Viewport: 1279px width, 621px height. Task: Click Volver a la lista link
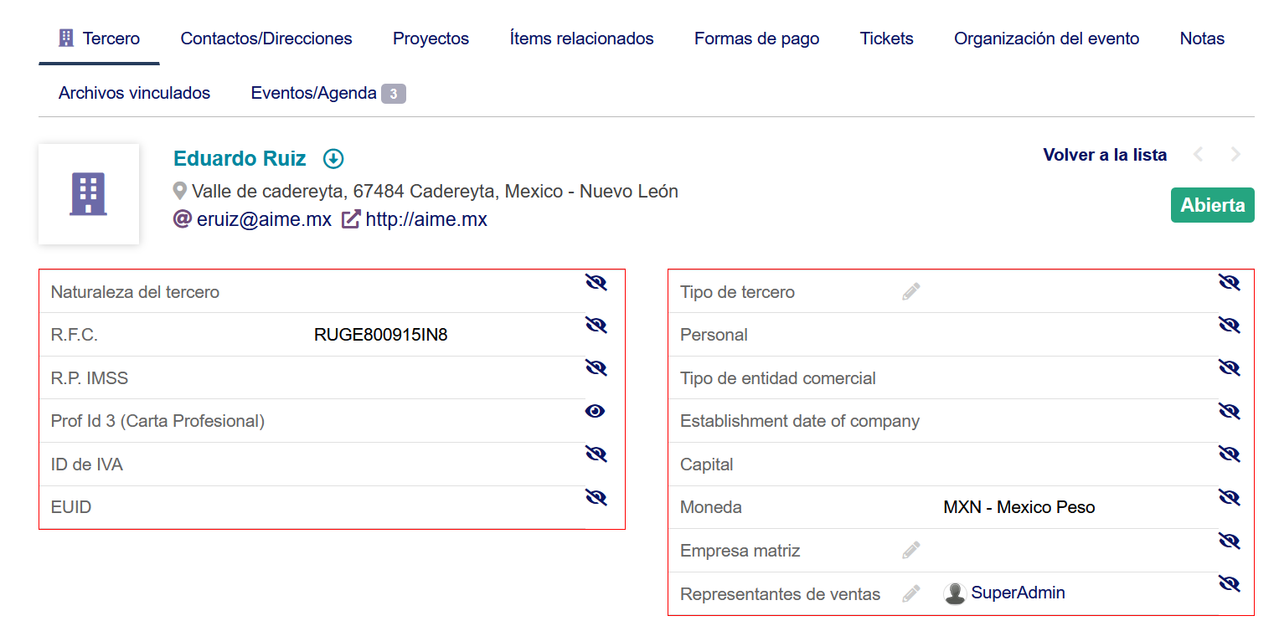click(1105, 155)
